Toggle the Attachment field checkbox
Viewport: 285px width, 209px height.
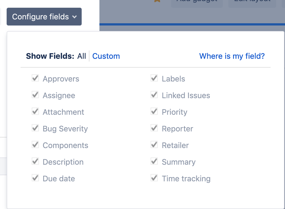point(35,112)
